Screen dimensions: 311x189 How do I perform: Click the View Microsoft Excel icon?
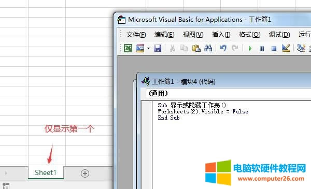pyautogui.click(x=128, y=48)
